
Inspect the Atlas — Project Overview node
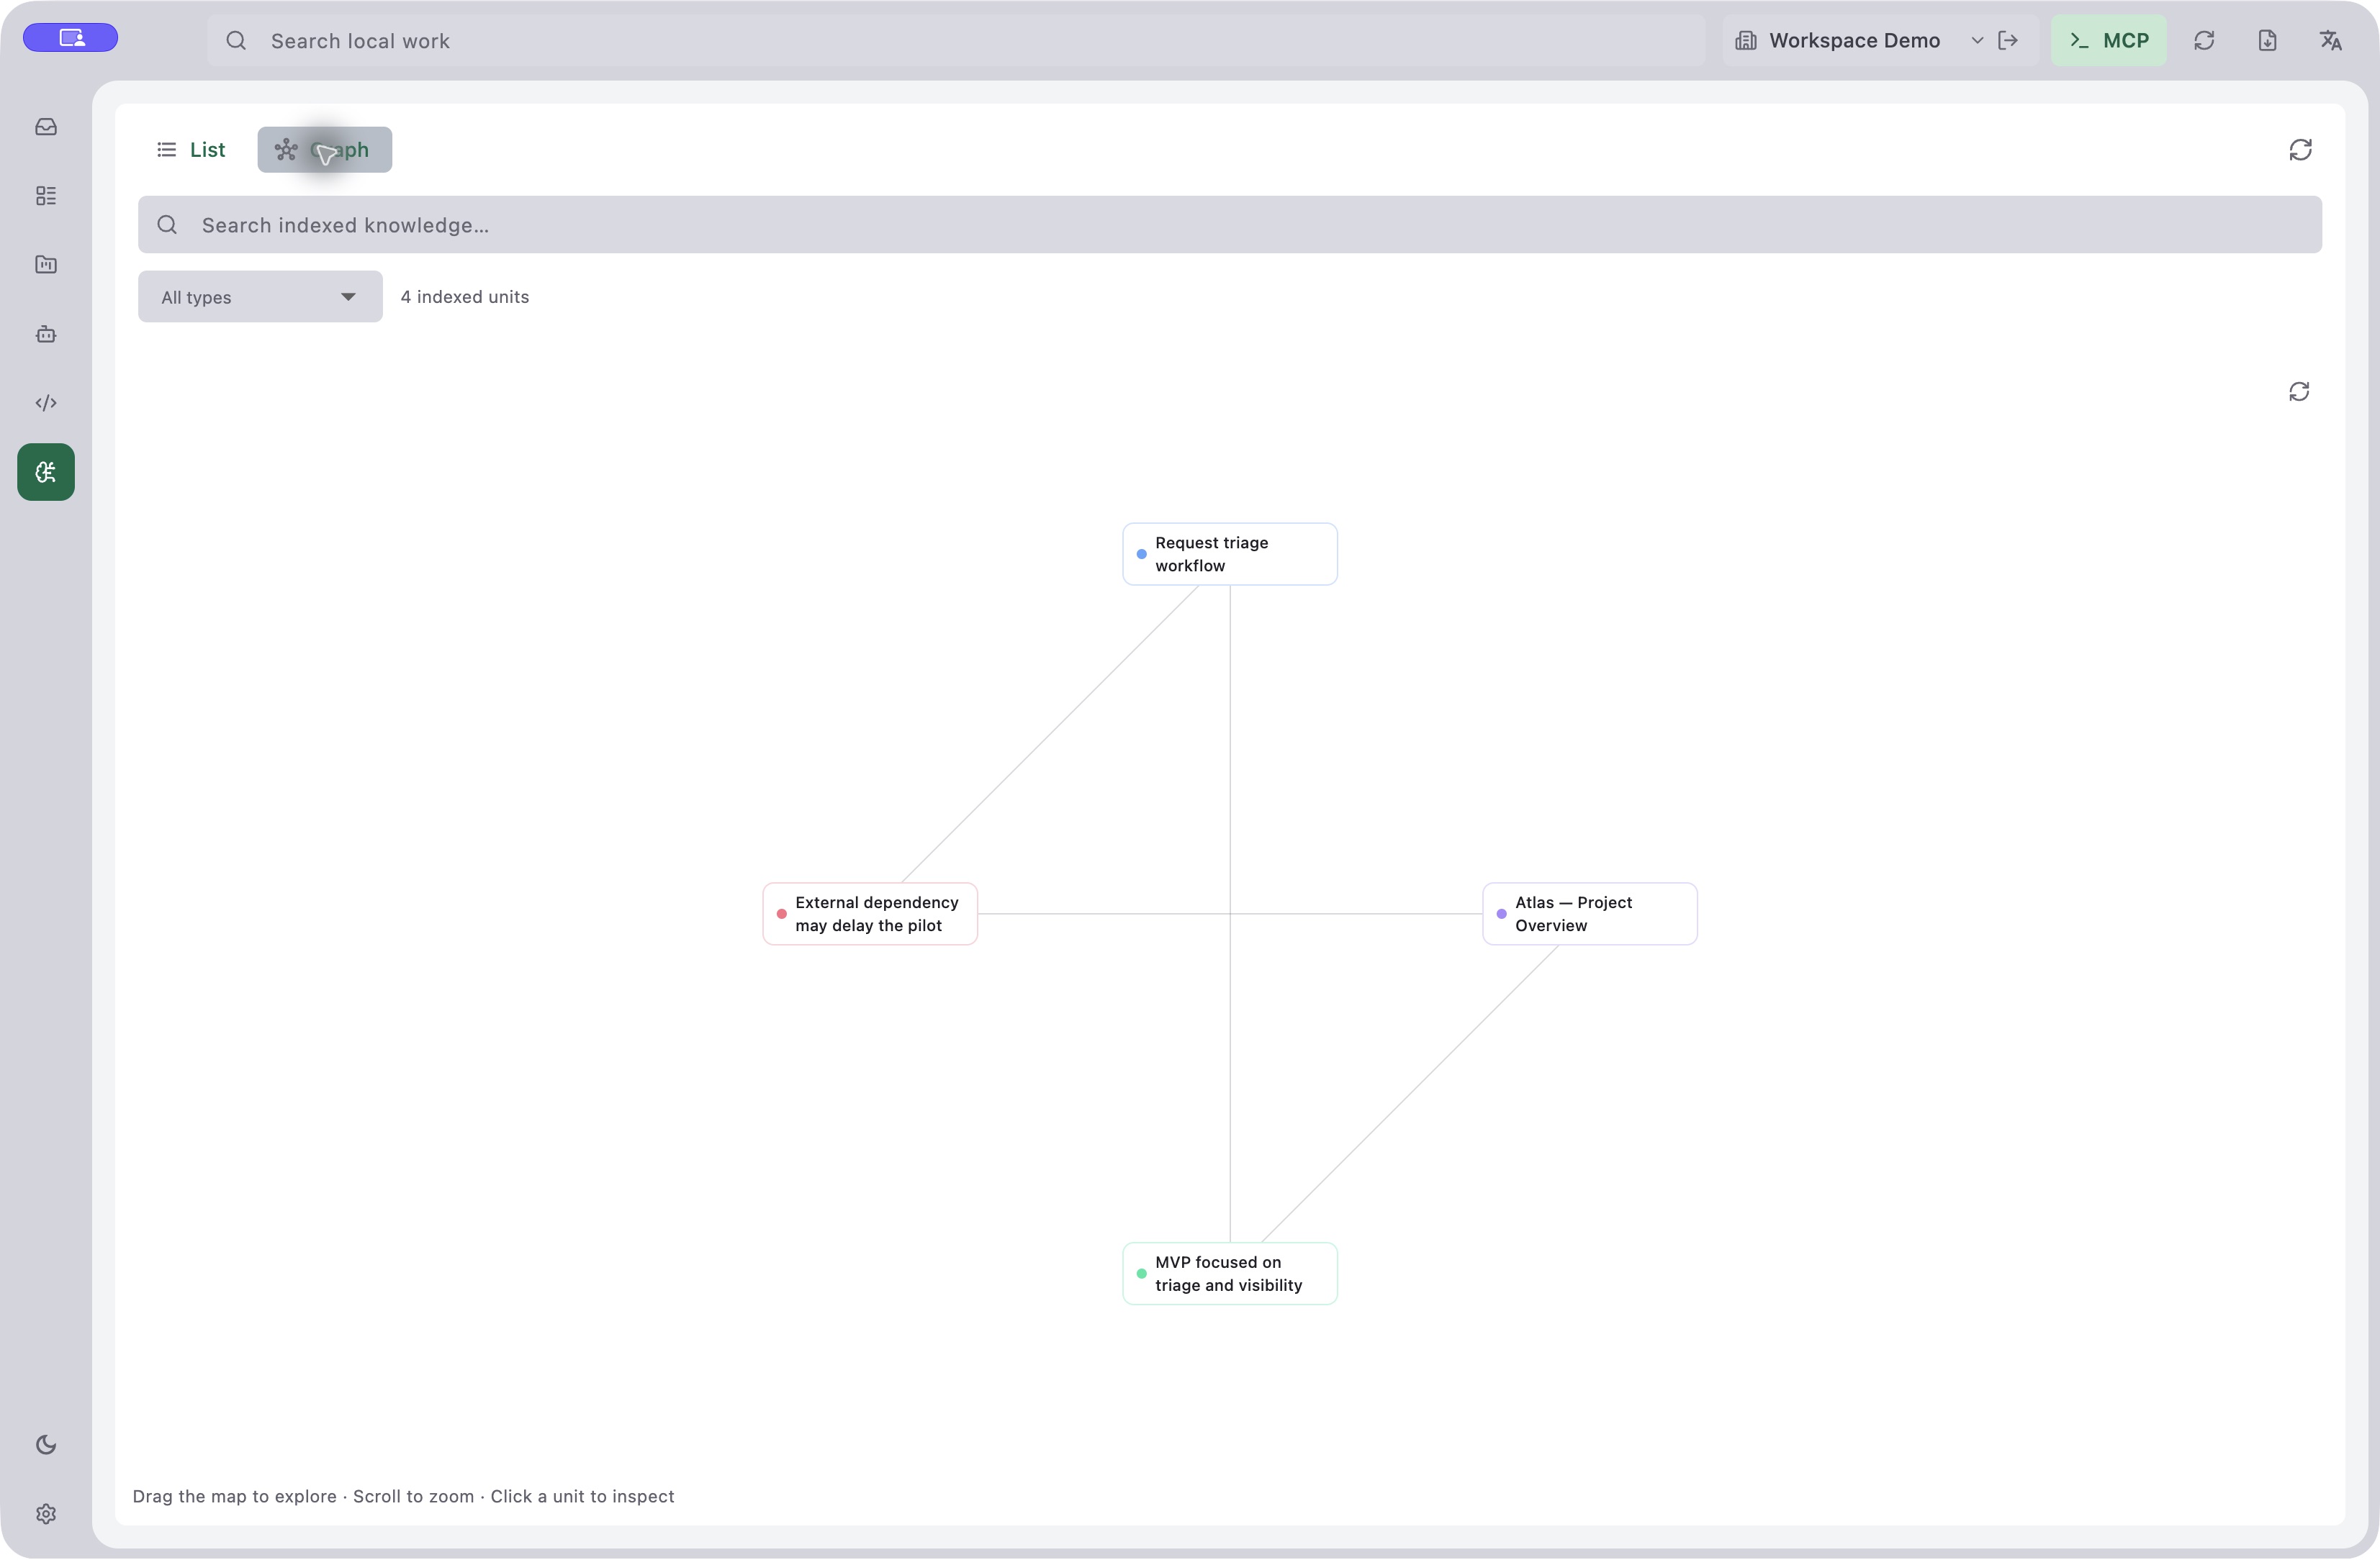1590,915
